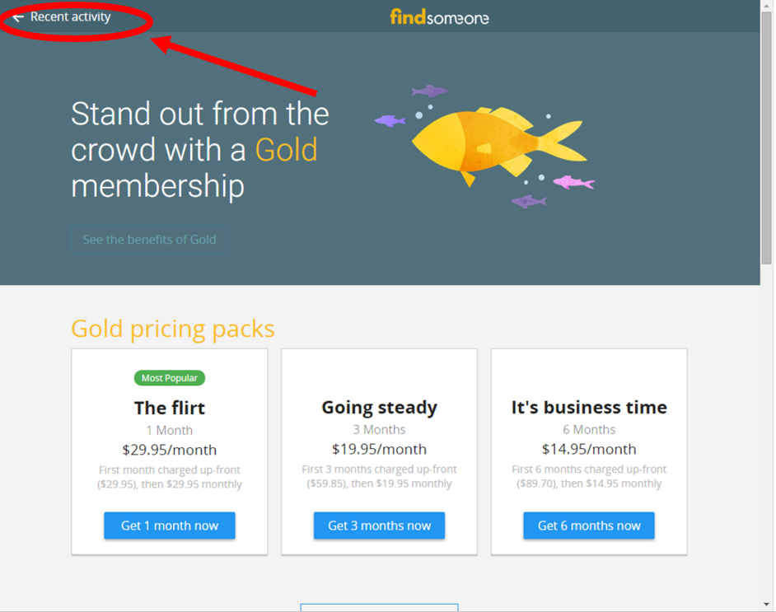
Task: Select the Going steady plan heading
Action: [379, 408]
